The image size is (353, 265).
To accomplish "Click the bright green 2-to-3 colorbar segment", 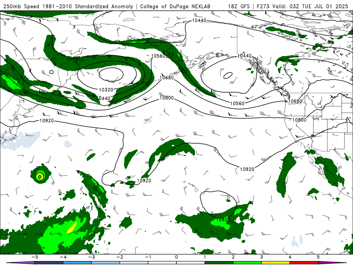I will coord(247,263).
